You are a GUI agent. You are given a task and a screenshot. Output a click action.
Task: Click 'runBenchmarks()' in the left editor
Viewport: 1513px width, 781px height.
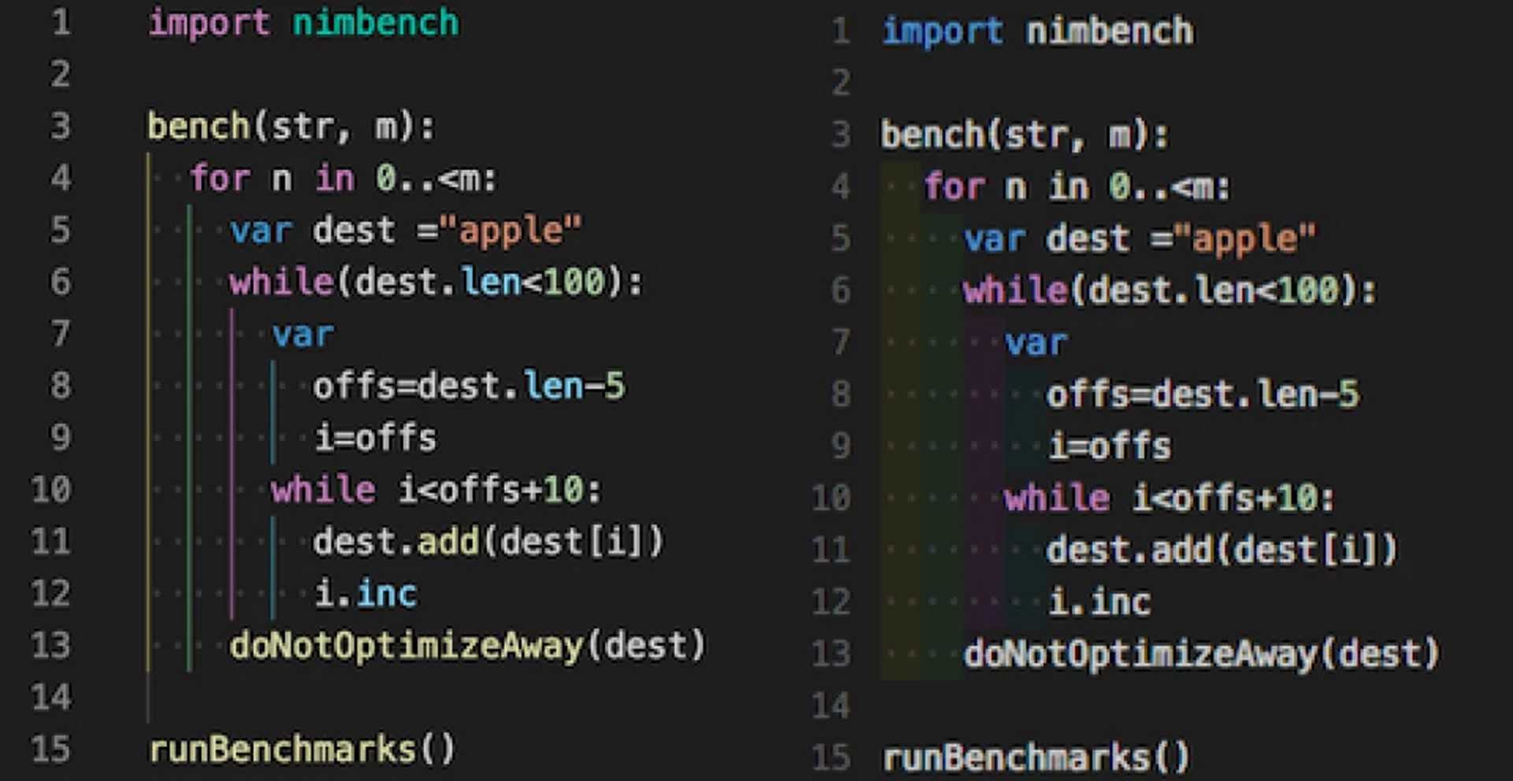click(x=303, y=750)
